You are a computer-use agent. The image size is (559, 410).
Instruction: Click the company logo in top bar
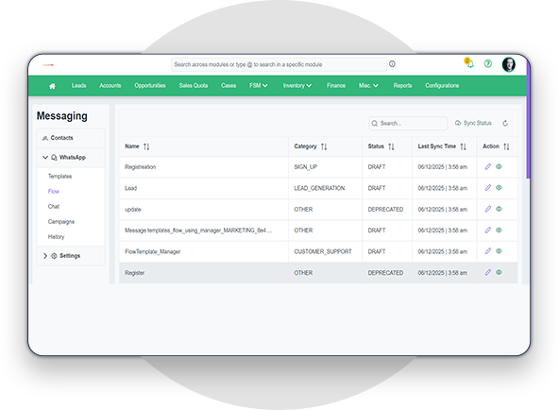48,65
